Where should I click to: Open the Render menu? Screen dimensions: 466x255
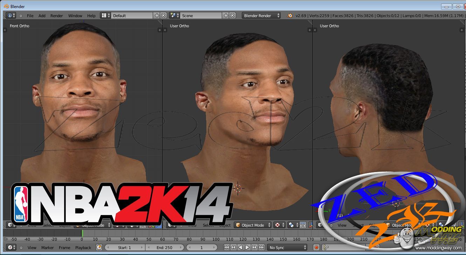click(56, 16)
